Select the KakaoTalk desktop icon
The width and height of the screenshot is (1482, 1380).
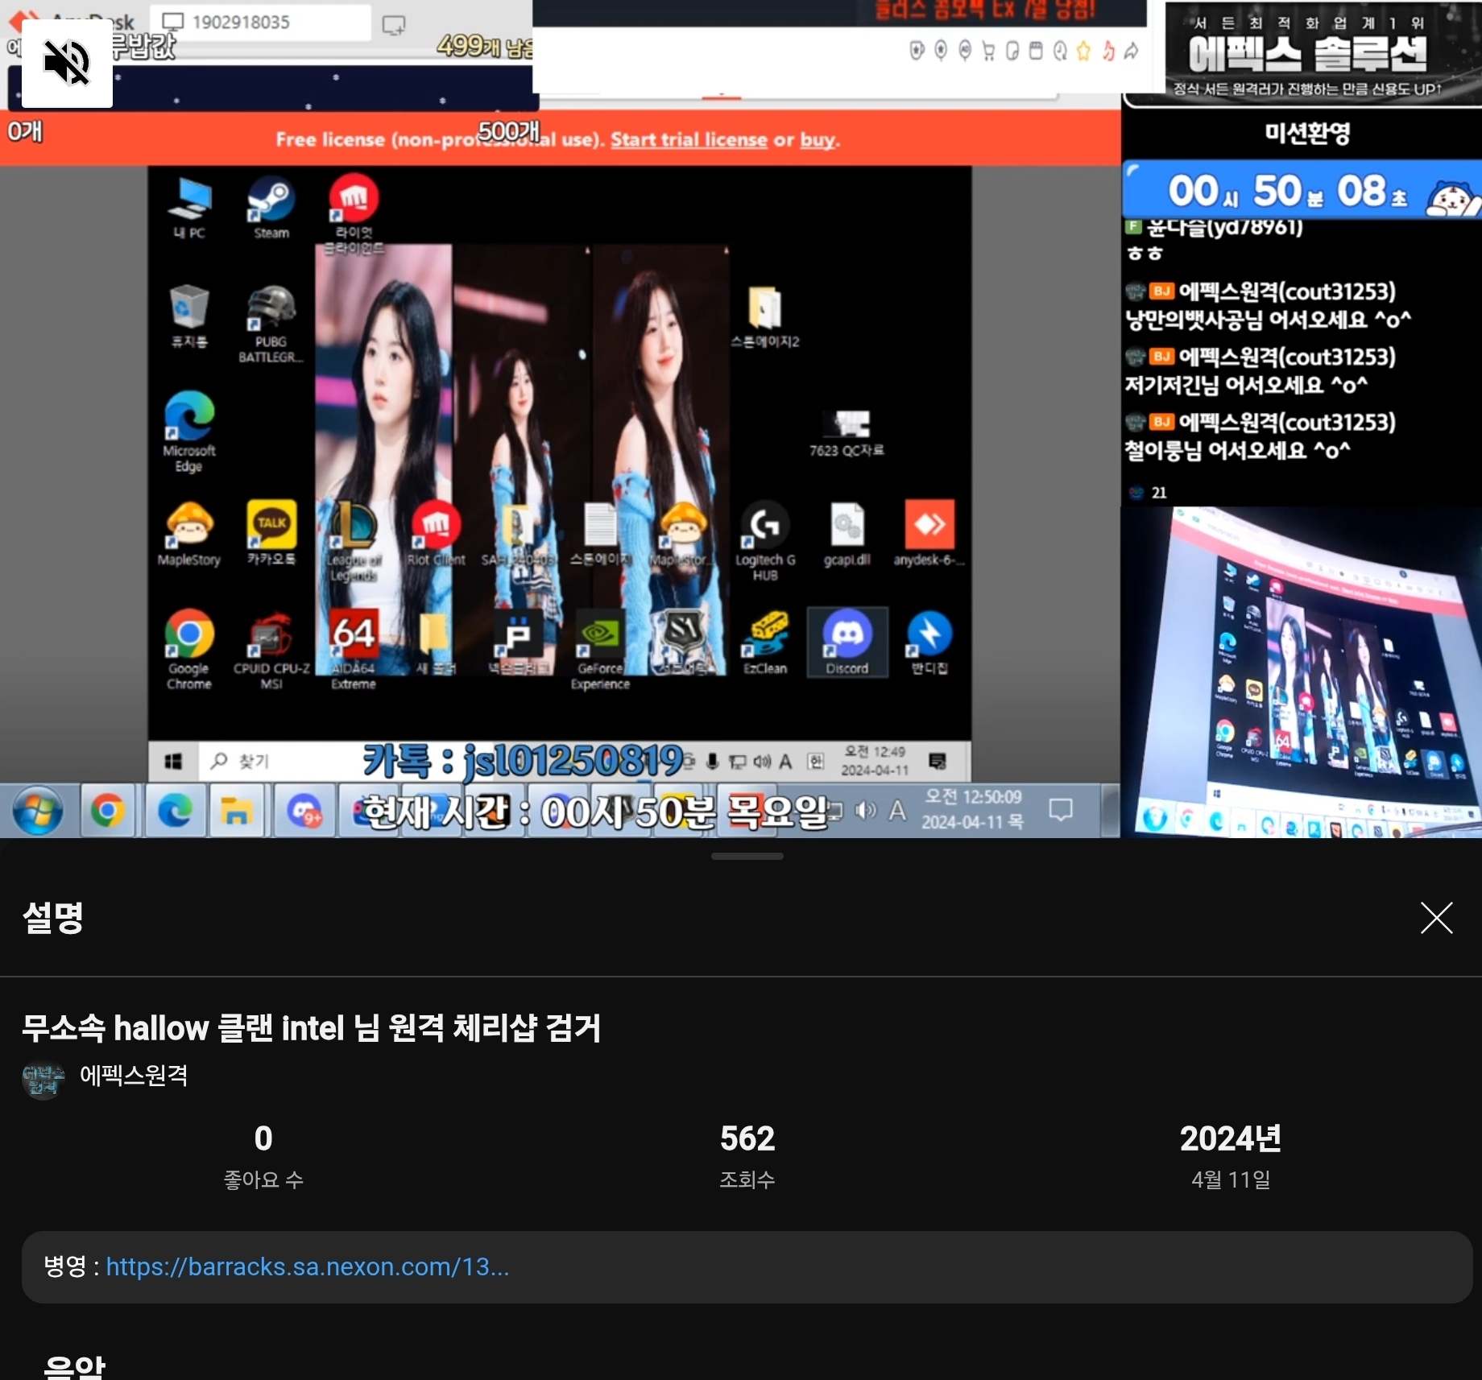(x=271, y=532)
